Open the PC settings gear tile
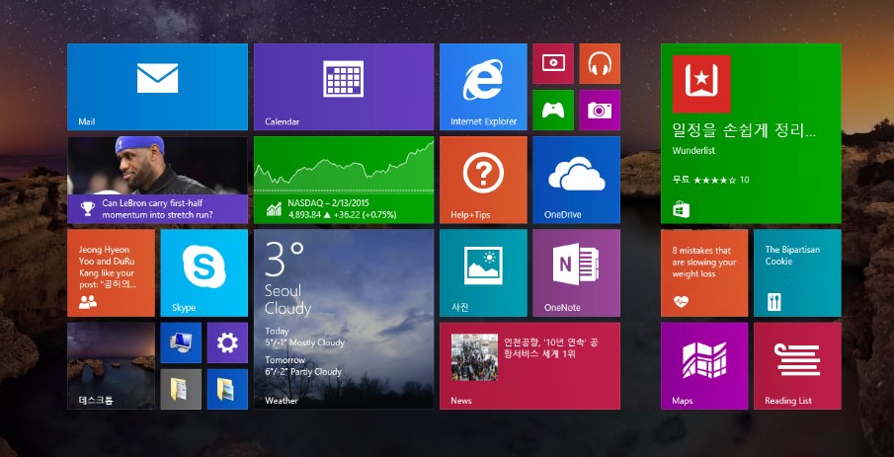 click(227, 343)
